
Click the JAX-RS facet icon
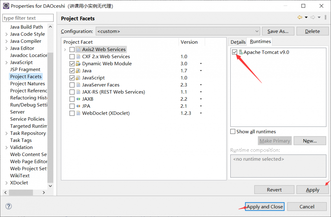coord(78,92)
